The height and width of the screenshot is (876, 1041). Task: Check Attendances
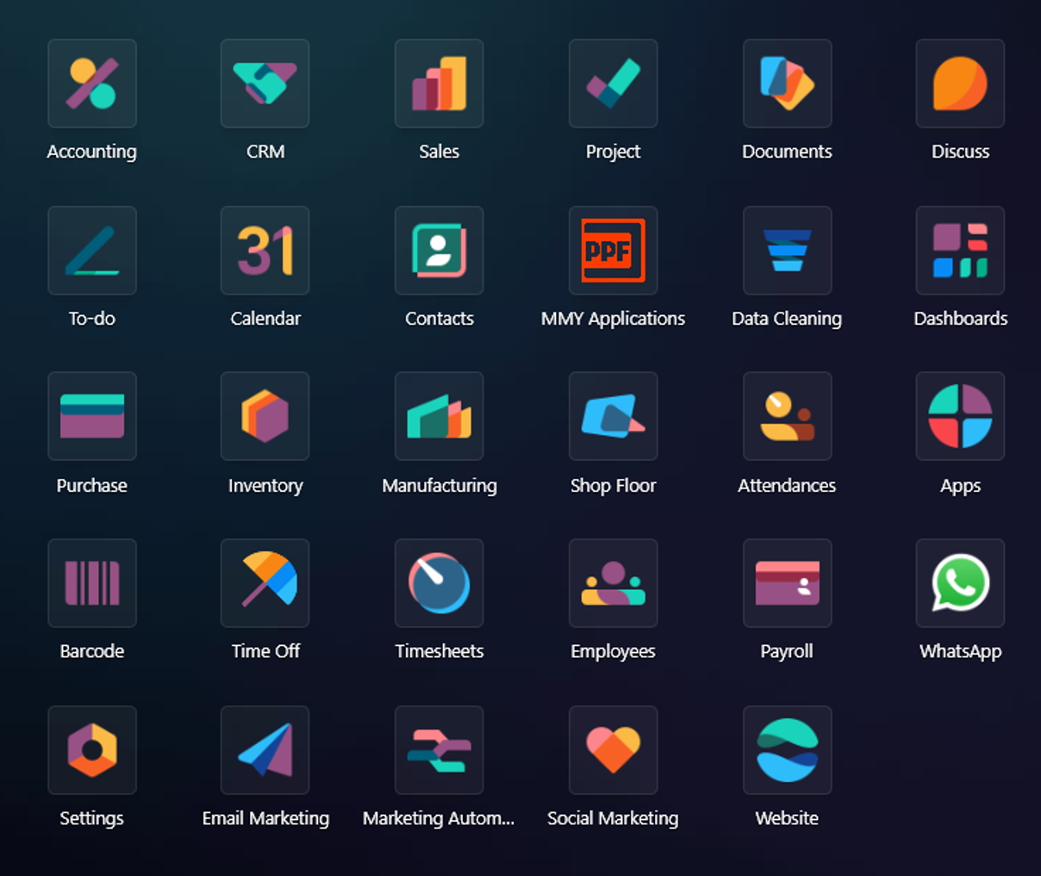point(787,417)
